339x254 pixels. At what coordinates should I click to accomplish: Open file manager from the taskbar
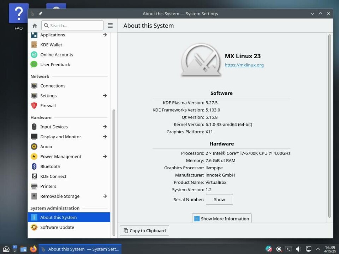(x=23, y=249)
